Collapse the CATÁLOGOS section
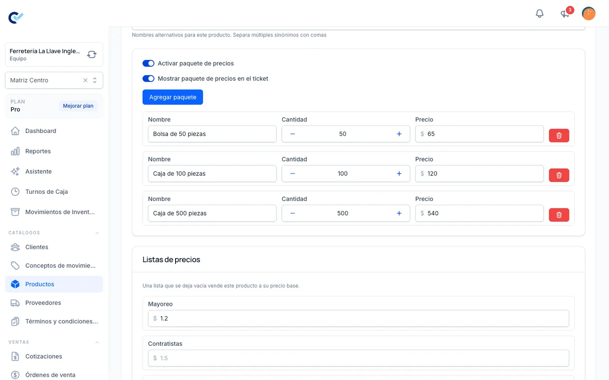 pos(98,233)
